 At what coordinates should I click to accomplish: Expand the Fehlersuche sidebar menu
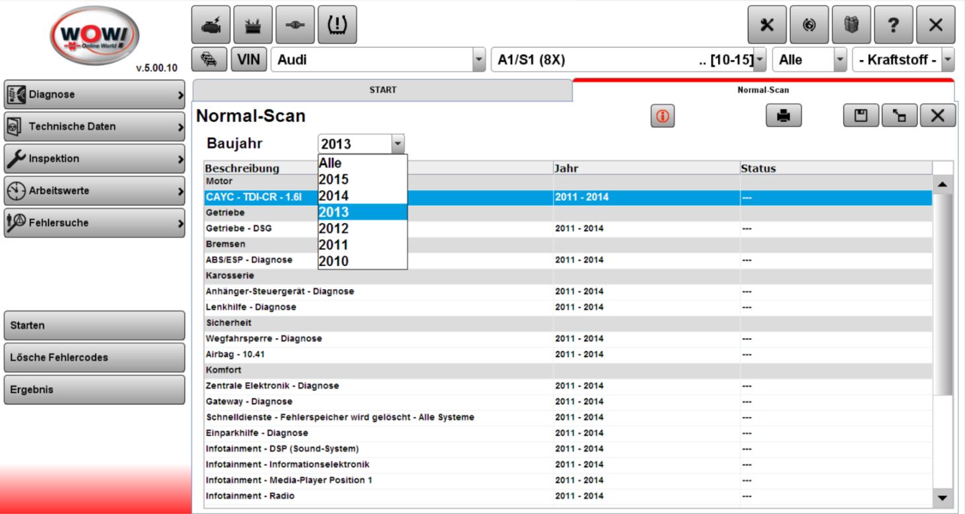tap(94, 223)
